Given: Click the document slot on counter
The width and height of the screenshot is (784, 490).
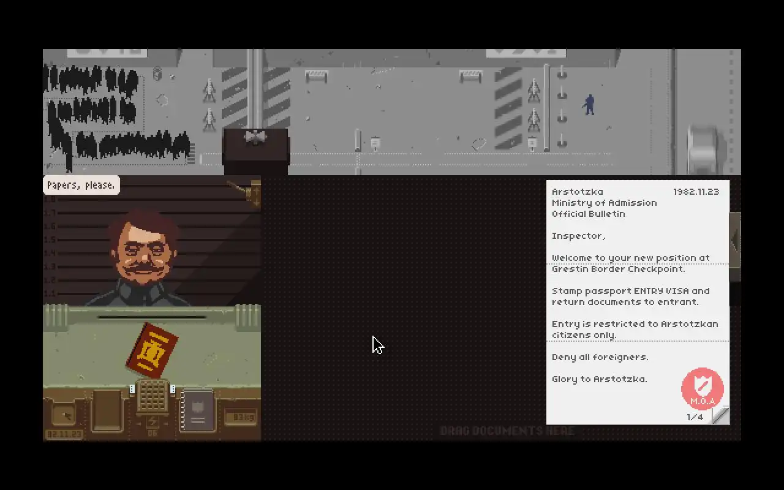Looking at the screenshot, I should point(152,317).
